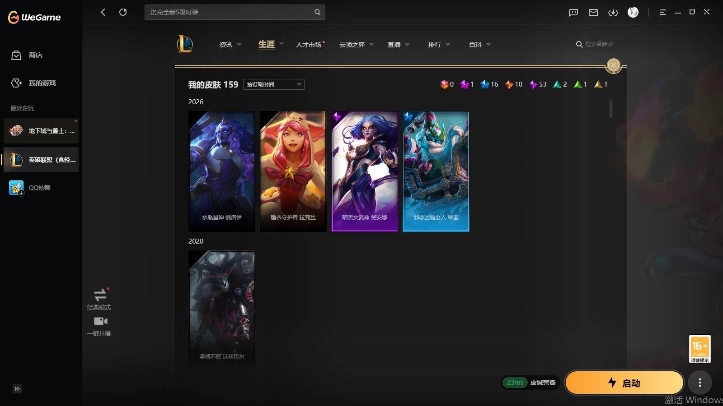Select 英雄联盟 in recent games
The width and height of the screenshot is (723, 406).
[x=41, y=160]
